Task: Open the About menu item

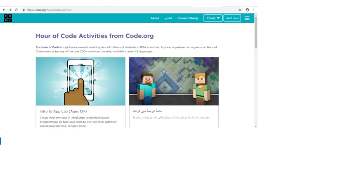Action: click(x=155, y=18)
